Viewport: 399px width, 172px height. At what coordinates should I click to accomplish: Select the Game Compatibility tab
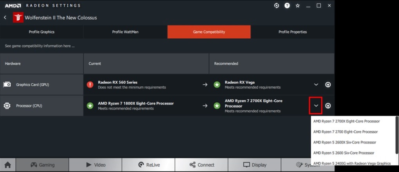click(x=209, y=32)
